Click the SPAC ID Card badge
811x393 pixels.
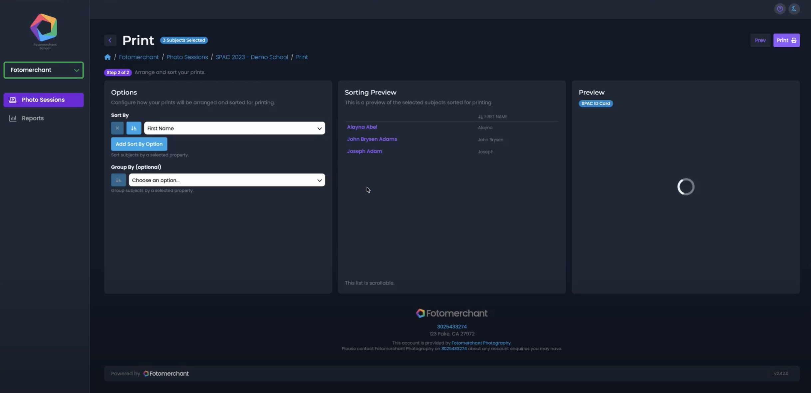pos(596,104)
